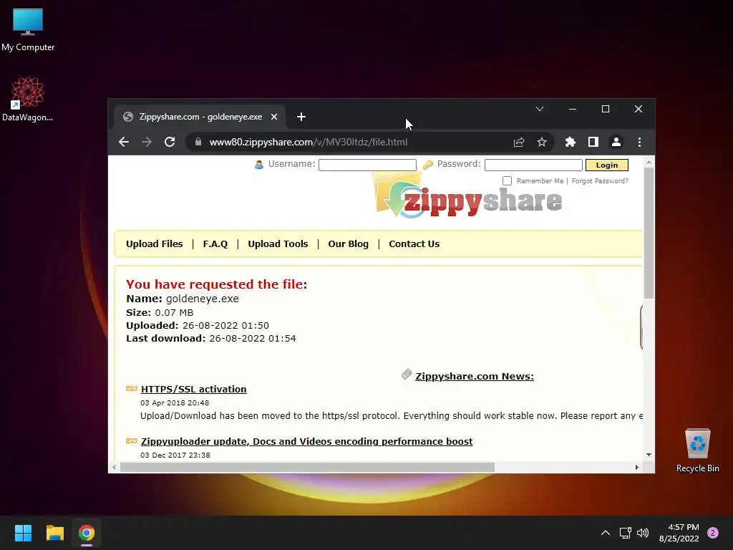Viewport: 733px width, 550px height.
Task: Bookmark this page with the star
Action: (x=542, y=143)
